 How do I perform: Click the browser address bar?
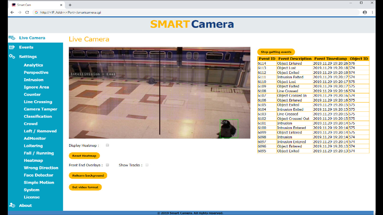196,13
